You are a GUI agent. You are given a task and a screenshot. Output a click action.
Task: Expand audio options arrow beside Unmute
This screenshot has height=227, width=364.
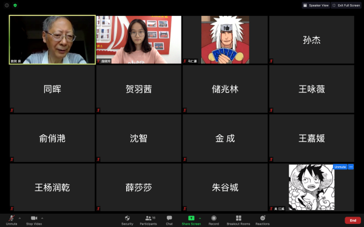[x=20, y=218]
